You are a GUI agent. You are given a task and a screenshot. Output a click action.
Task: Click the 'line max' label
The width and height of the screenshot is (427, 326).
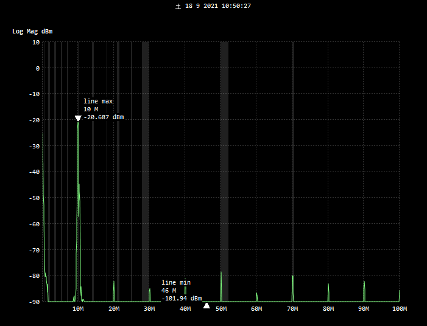click(98, 101)
